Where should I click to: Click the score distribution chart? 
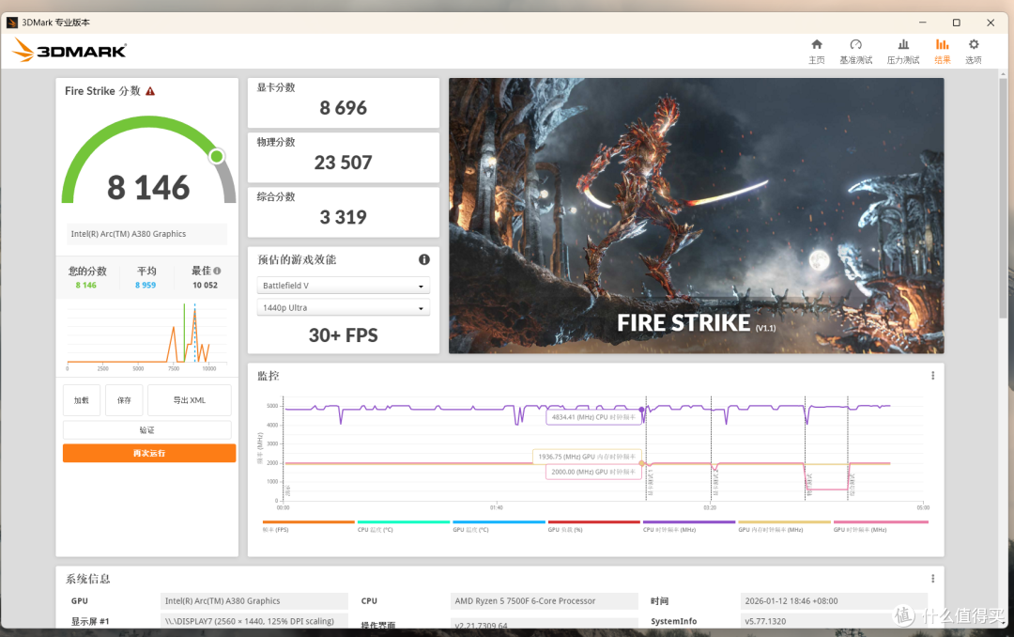(147, 336)
